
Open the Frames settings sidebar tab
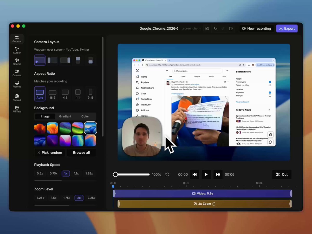point(17,84)
